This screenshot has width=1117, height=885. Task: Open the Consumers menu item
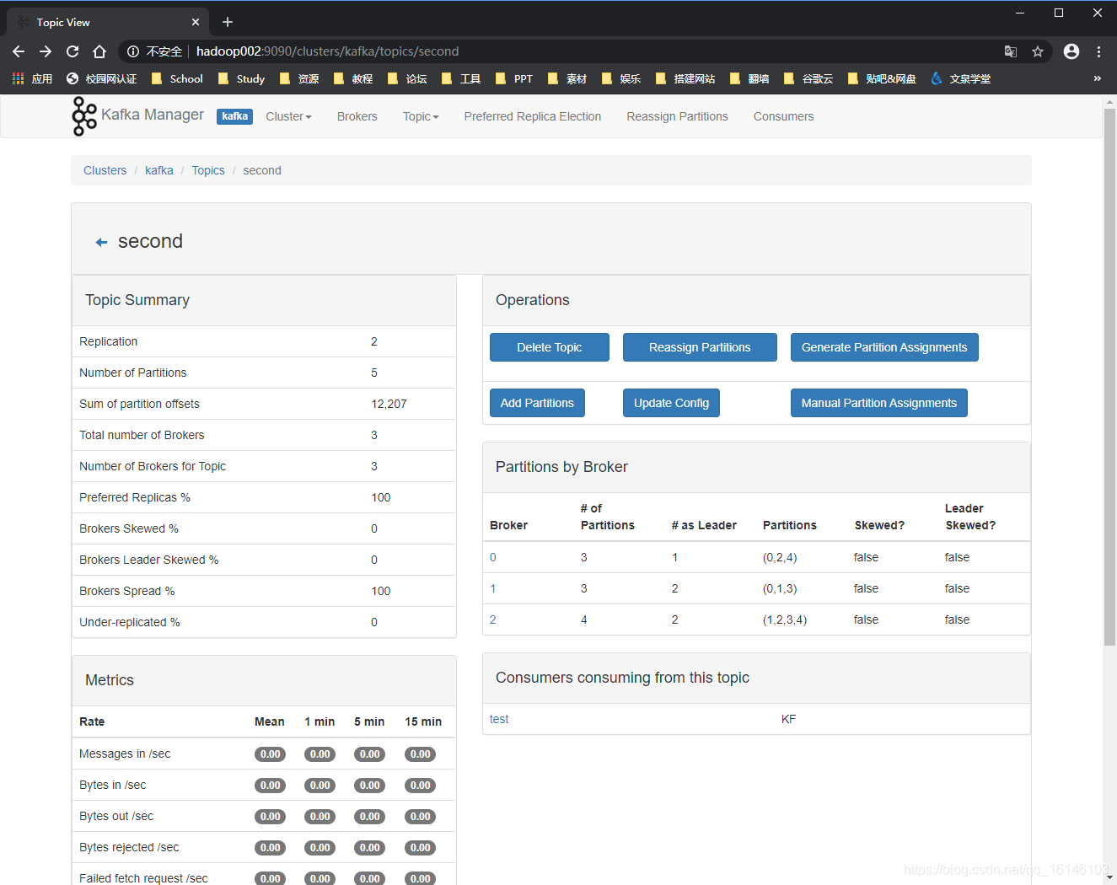pos(783,116)
